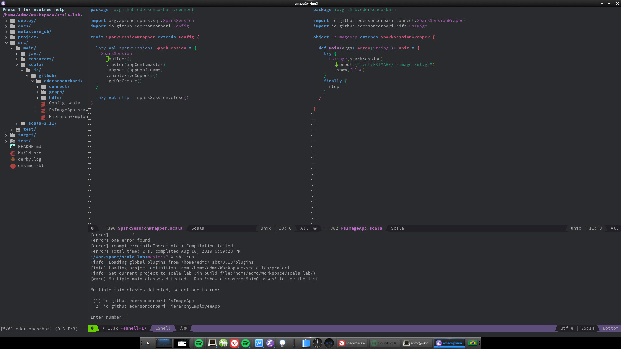Expand the target/ folder arrow

point(6,135)
